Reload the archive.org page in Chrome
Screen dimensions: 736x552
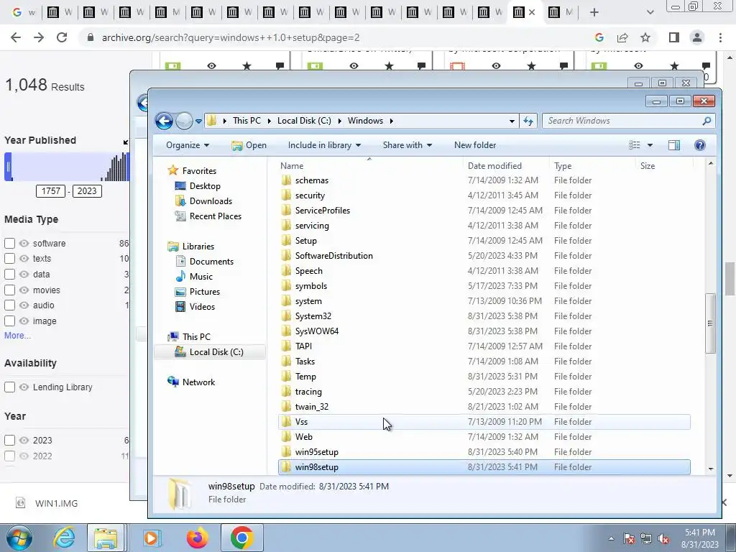coord(62,37)
